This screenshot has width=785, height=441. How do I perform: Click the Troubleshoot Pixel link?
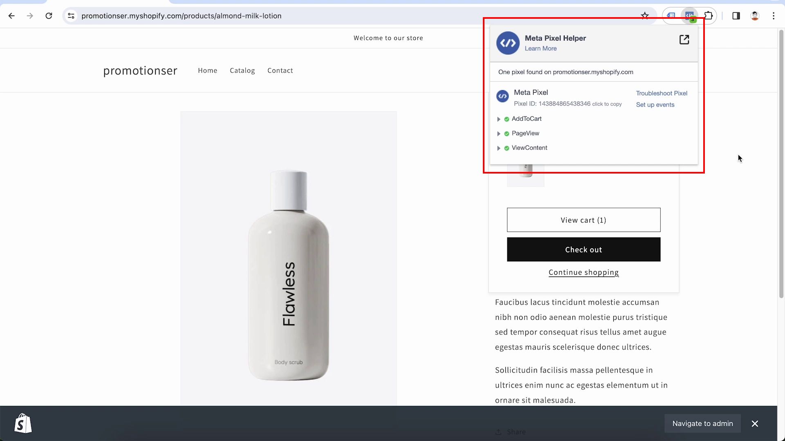pos(662,93)
